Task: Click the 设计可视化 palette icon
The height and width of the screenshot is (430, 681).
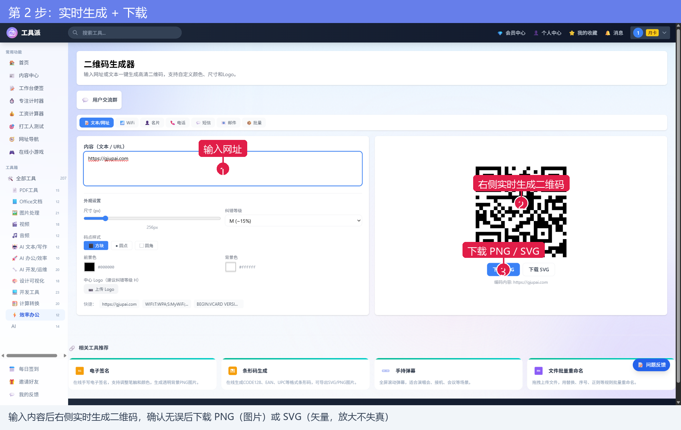Action: [15, 281]
